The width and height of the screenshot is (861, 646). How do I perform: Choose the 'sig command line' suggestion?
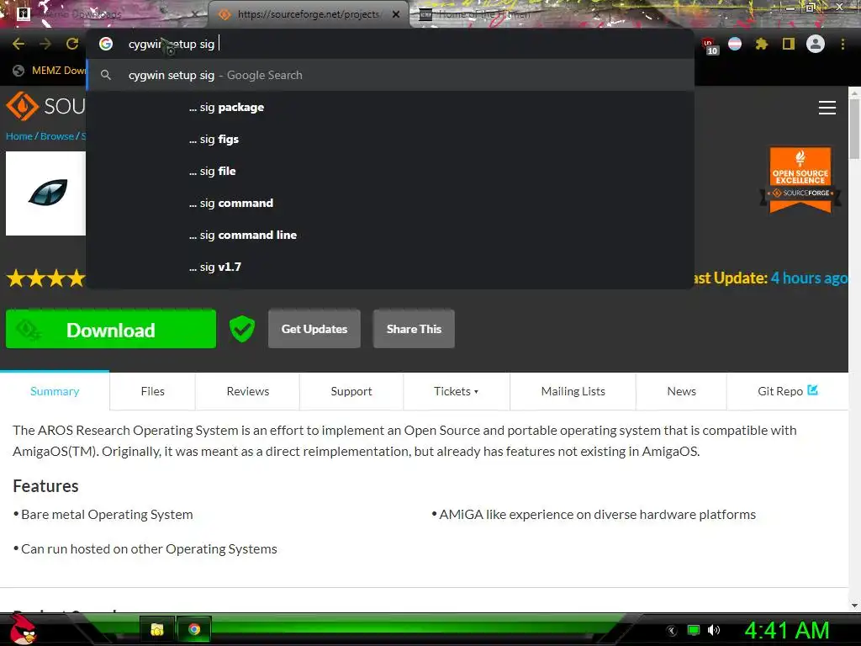(x=390, y=235)
